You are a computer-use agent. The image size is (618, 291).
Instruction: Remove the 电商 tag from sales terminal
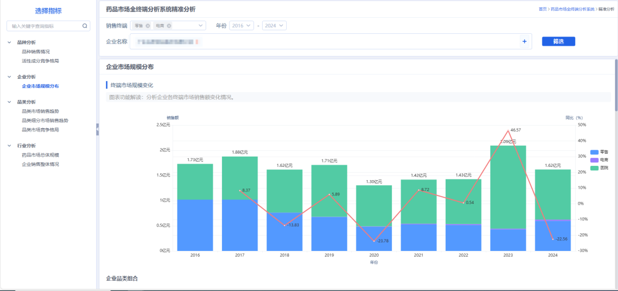point(169,26)
